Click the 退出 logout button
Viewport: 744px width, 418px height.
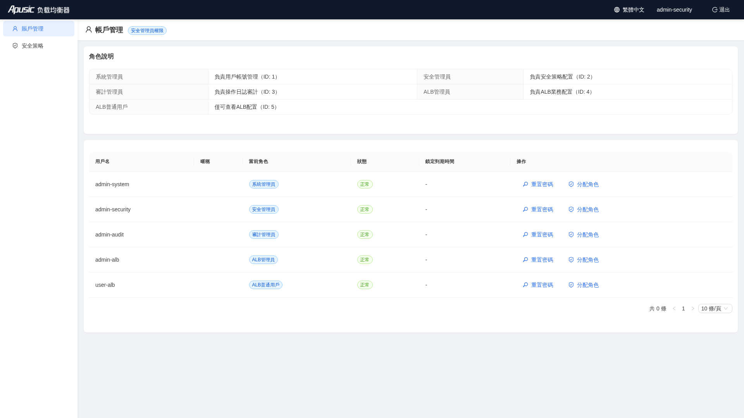(x=721, y=10)
